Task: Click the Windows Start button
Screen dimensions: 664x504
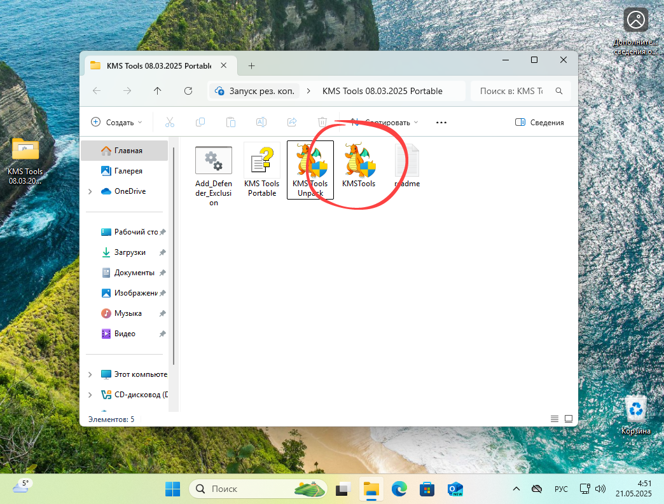Action: (x=172, y=489)
